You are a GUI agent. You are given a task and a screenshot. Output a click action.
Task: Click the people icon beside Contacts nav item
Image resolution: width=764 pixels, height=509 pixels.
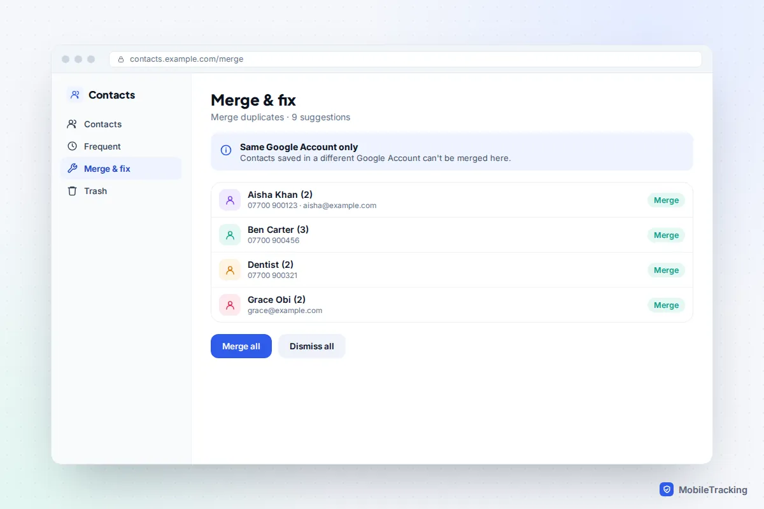pos(72,124)
